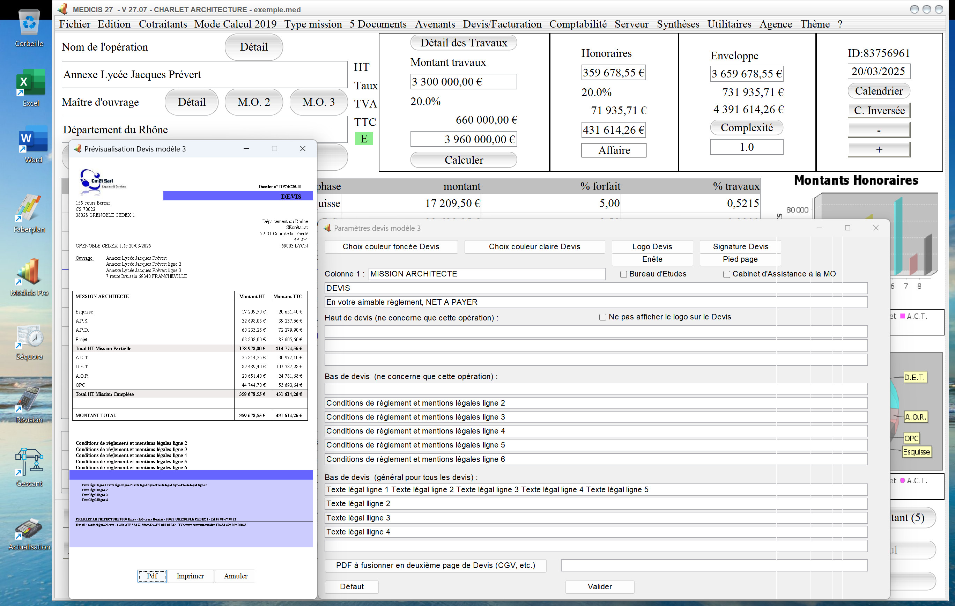Screen dimensions: 955x606
Task: Click the plus stepper button under ID
Action: (879, 149)
